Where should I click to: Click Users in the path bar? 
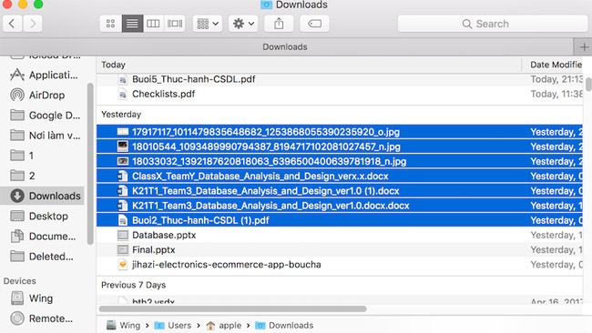click(173, 325)
